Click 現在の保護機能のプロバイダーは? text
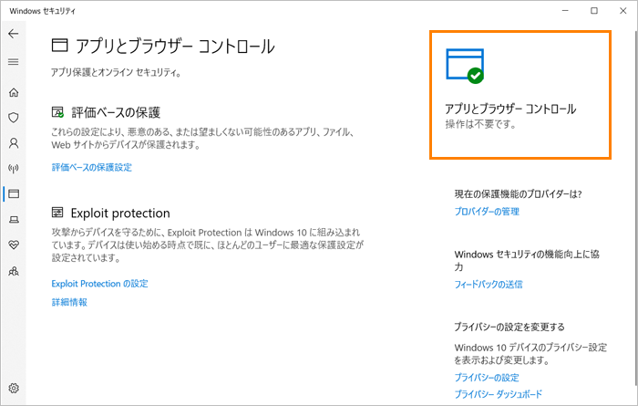This screenshot has height=406, width=638. (518, 194)
